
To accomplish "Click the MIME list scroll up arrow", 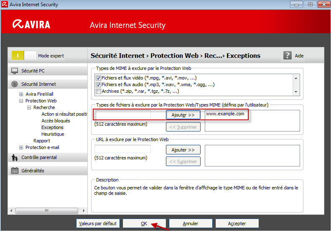I will click(296, 78).
